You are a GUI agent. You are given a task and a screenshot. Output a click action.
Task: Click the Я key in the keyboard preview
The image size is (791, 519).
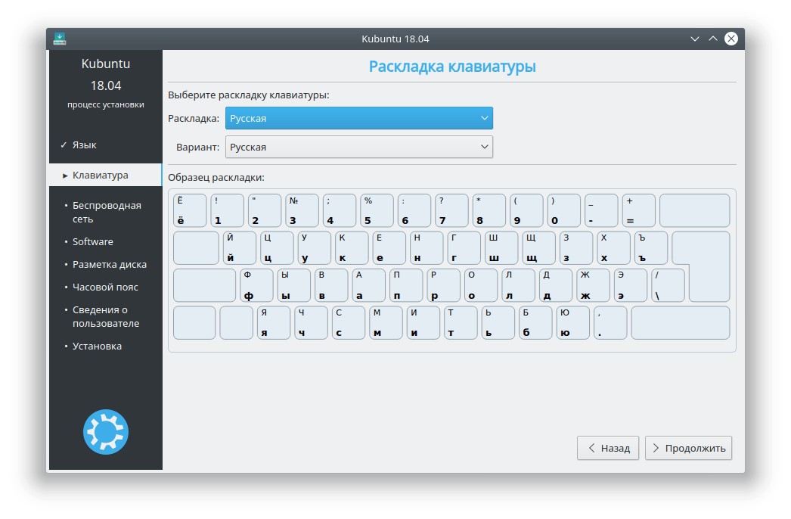pyautogui.click(x=273, y=322)
